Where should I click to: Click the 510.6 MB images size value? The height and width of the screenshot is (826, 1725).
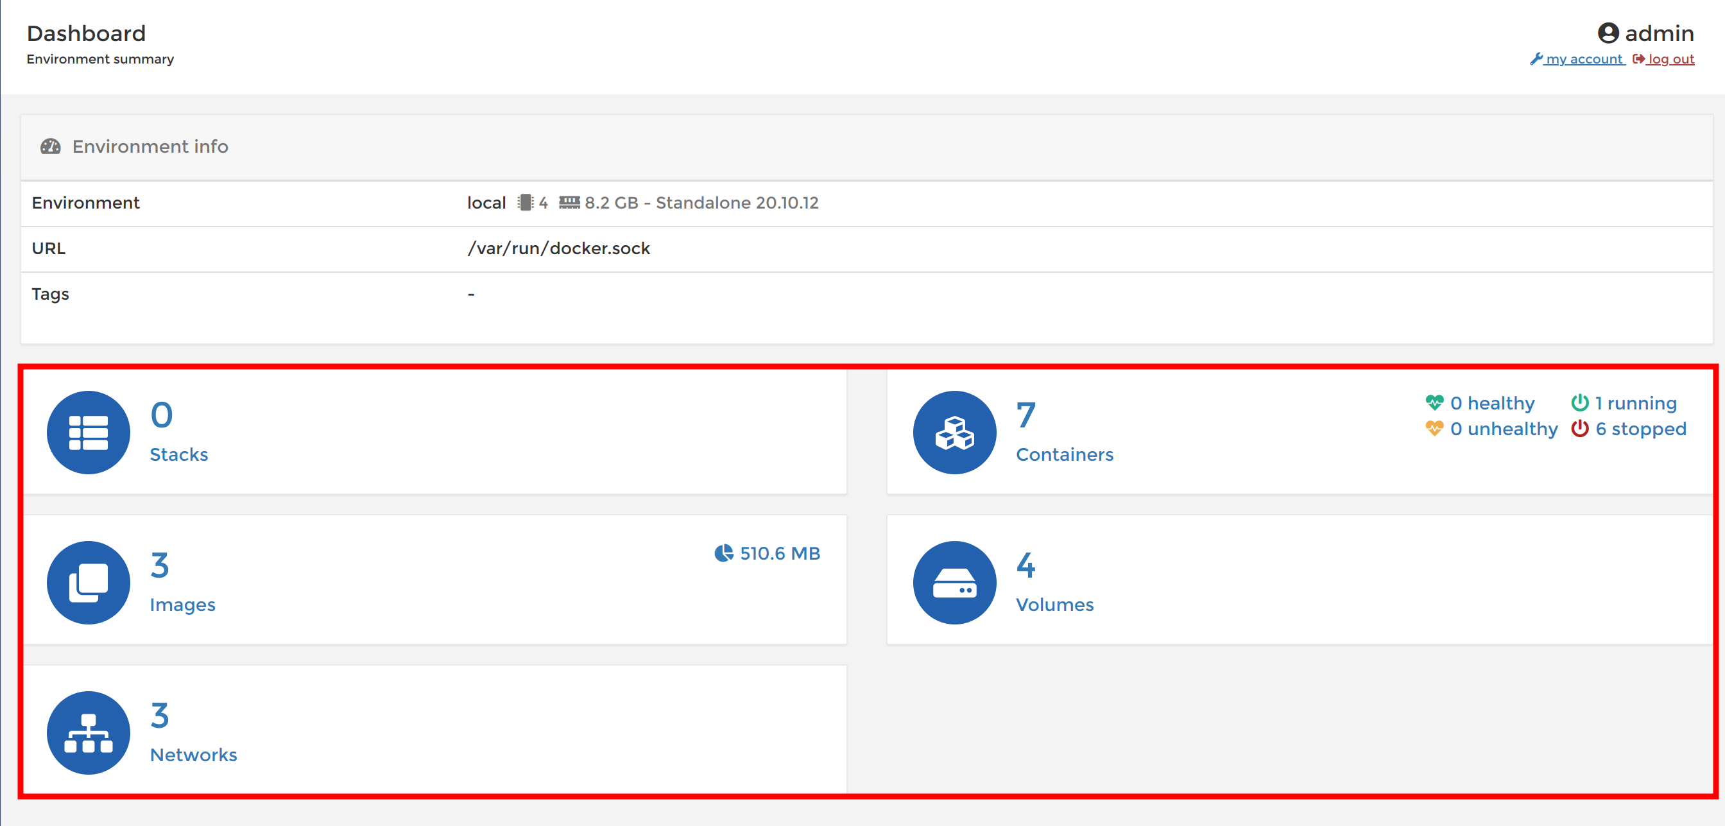pos(780,553)
